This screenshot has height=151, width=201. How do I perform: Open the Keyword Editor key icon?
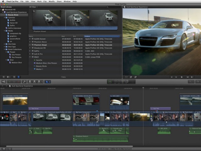pos(24,82)
